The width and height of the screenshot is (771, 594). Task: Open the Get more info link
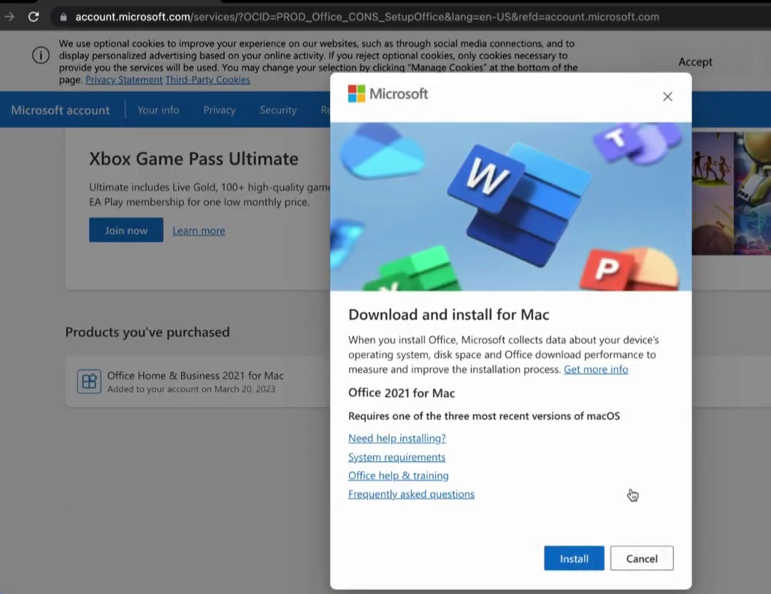[596, 369]
